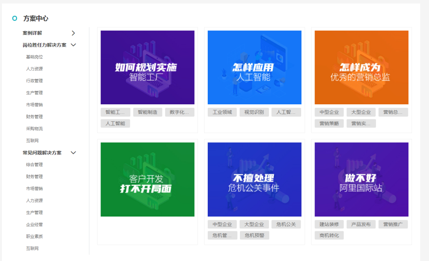Image resolution: width=429 pixels, height=261 pixels.
Task: Click the 智能制造 tag
Action: coord(147,112)
